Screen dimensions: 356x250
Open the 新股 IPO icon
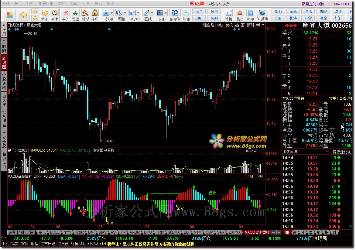[x=250, y=15]
